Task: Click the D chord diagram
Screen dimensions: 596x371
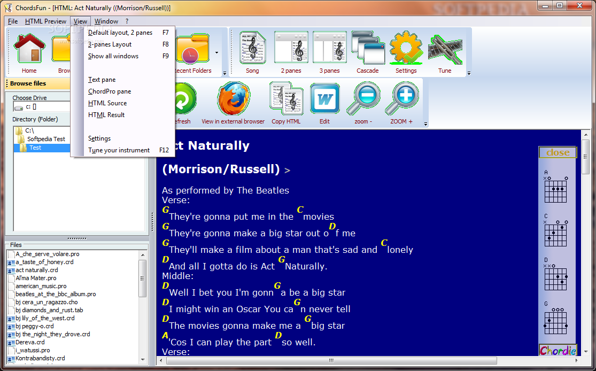Action: pyautogui.click(x=556, y=274)
